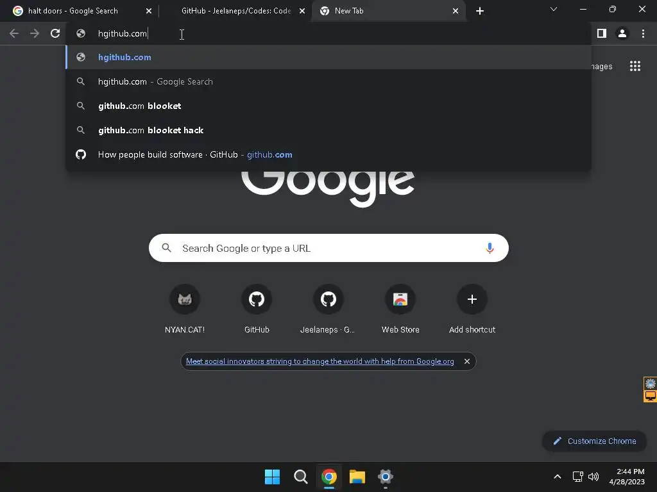Open network status tray icon
The image size is (657, 492).
pos(578,477)
